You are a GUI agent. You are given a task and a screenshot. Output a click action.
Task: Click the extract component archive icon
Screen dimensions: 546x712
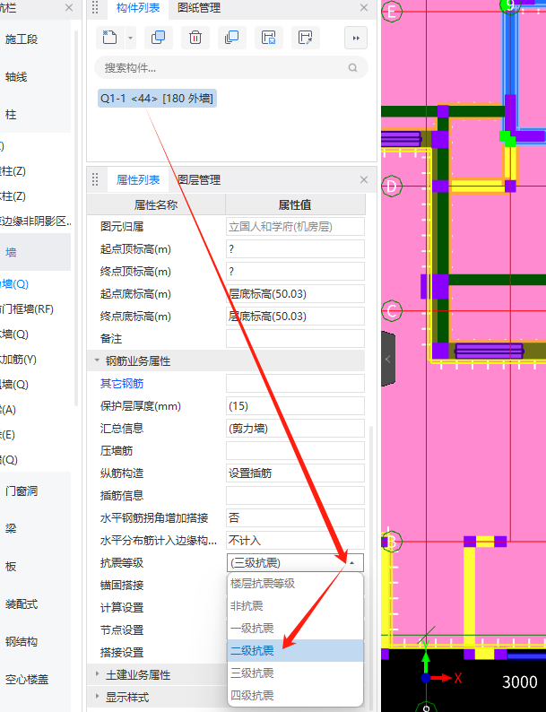pyautogui.click(x=306, y=38)
